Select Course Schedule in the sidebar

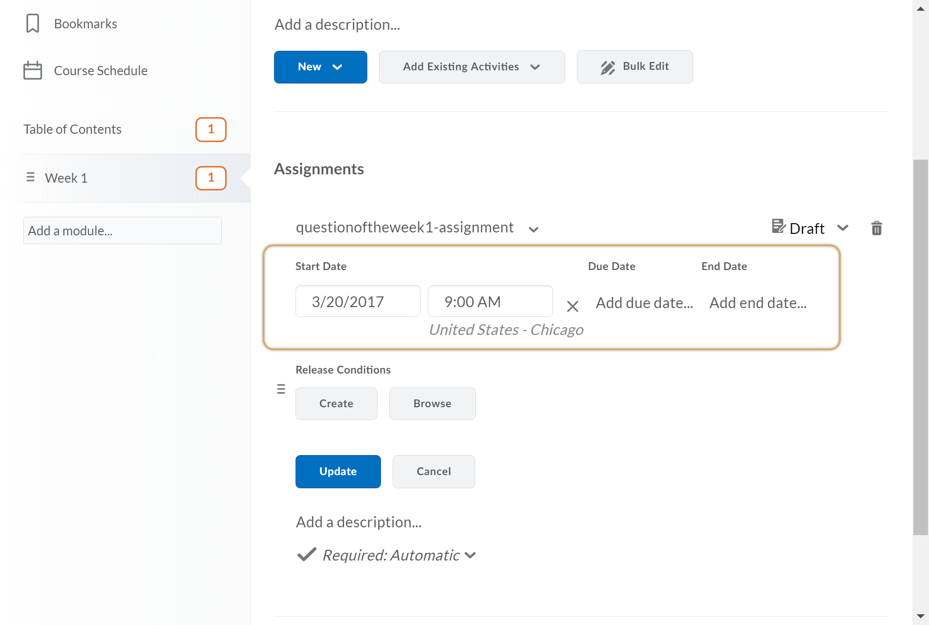pos(101,70)
